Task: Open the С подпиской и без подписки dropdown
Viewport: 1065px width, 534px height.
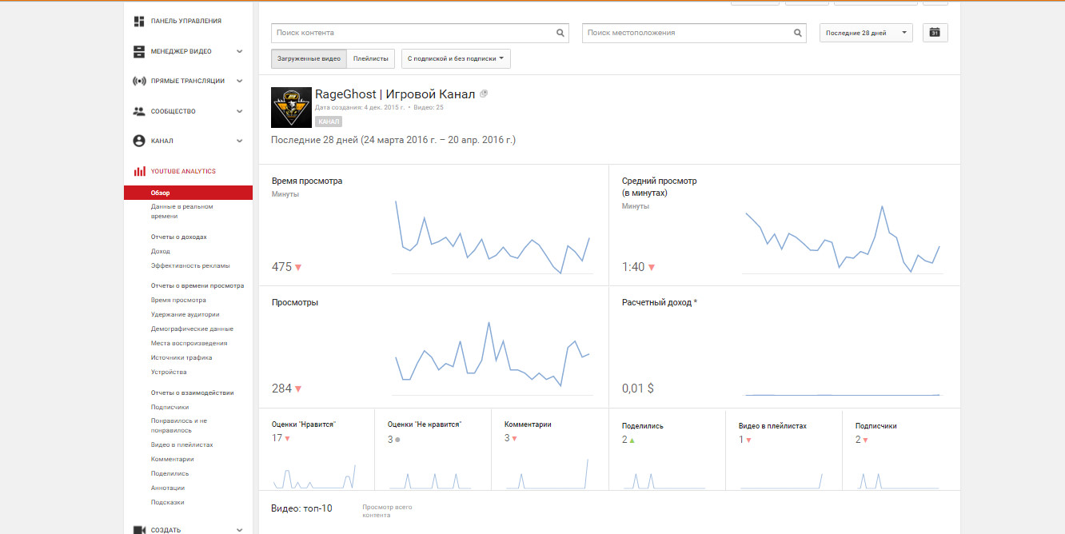Action: pos(456,58)
